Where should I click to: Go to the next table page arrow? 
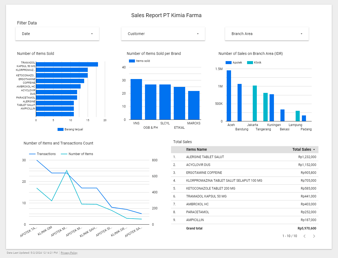pyautogui.click(x=314, y=236)
